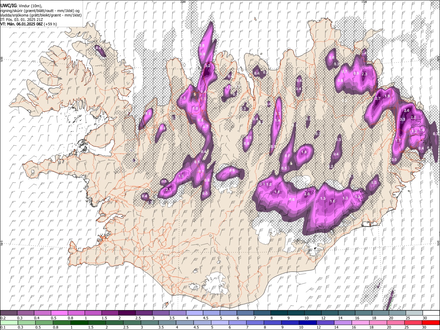Select the 1.6 value in the southern band

pyautogui.click(x=332, y=201)
